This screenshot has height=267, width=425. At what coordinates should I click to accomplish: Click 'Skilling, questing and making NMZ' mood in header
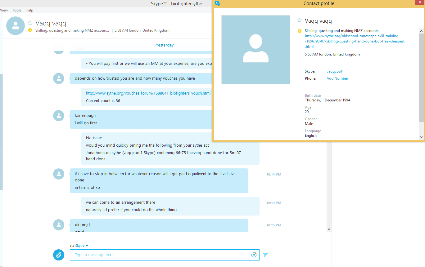click(72, 30)
